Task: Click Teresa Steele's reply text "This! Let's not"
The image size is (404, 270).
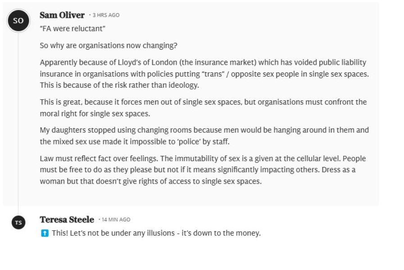Action: 155,233
